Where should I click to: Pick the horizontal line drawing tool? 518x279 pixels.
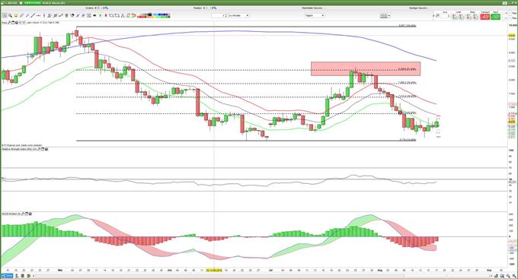[38, 15]
